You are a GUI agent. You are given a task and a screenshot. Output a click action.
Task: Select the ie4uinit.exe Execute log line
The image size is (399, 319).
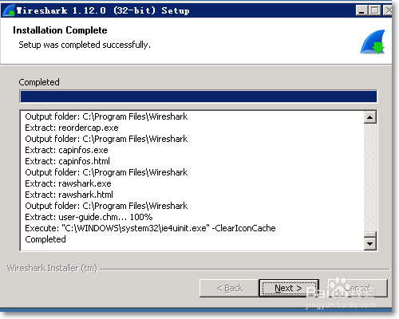point(150,228)
